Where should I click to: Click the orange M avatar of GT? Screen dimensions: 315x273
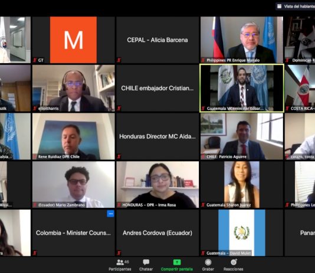pos(73,40)
